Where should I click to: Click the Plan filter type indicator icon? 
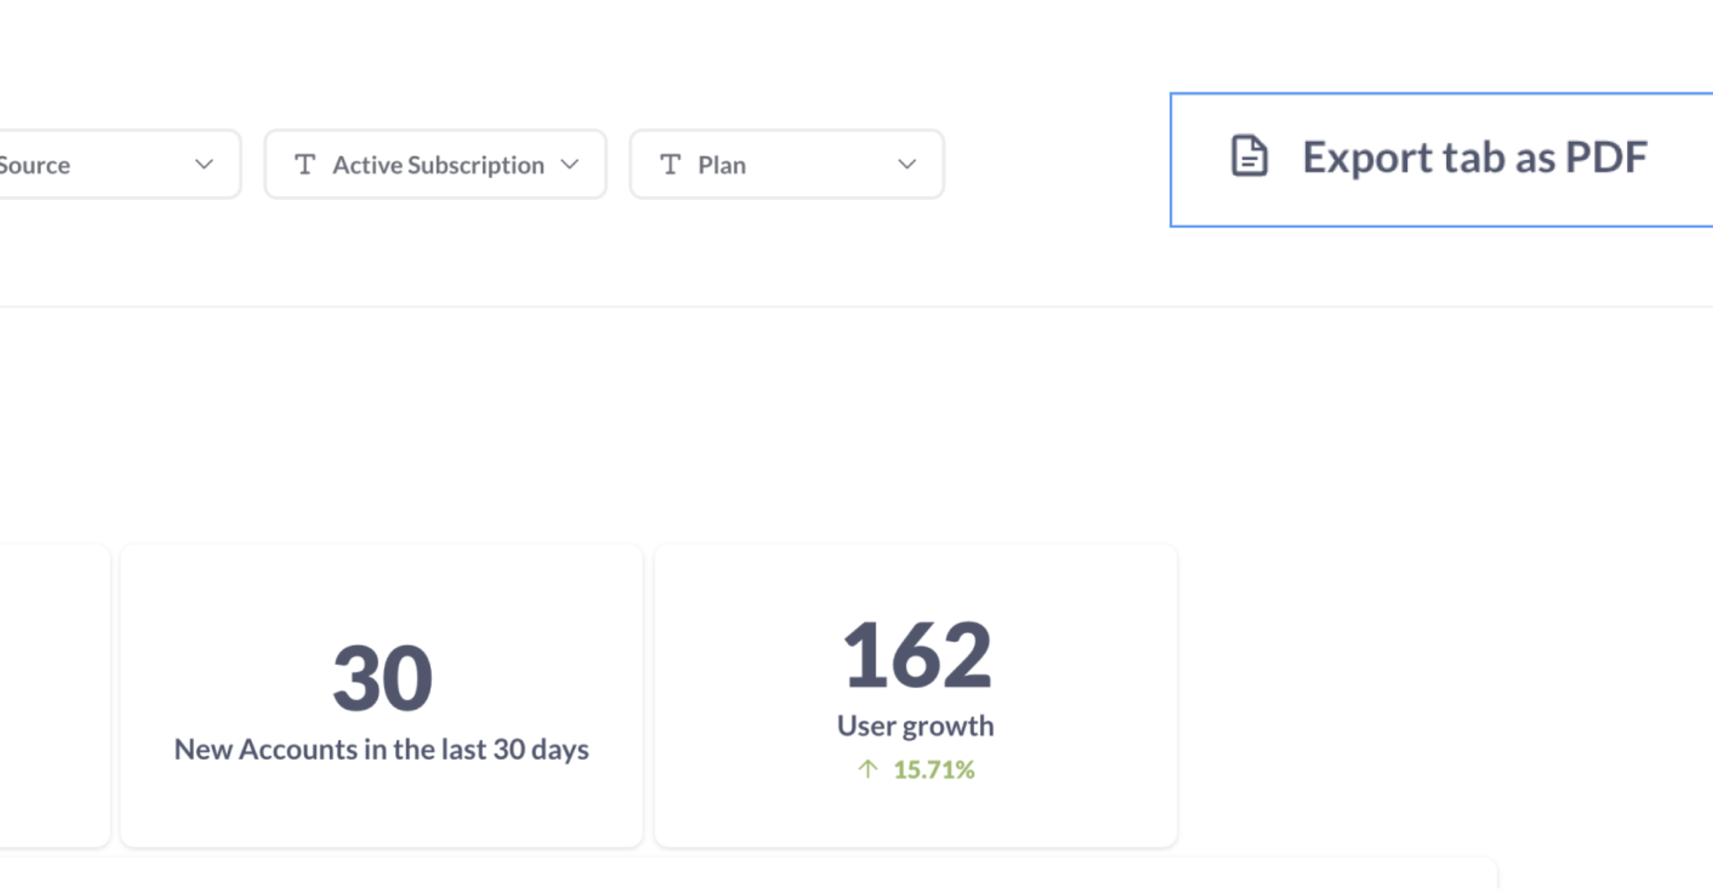click(671, 165)
